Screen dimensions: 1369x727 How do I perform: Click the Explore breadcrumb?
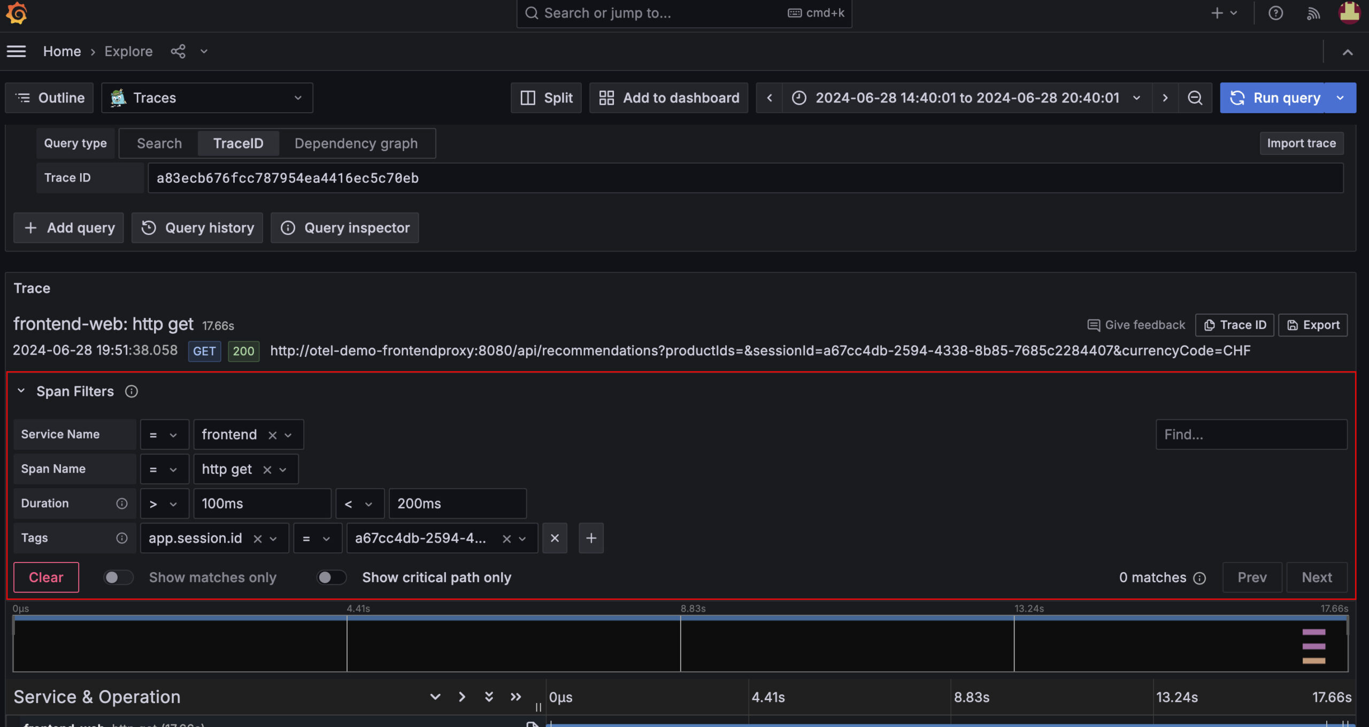point(128,51)
